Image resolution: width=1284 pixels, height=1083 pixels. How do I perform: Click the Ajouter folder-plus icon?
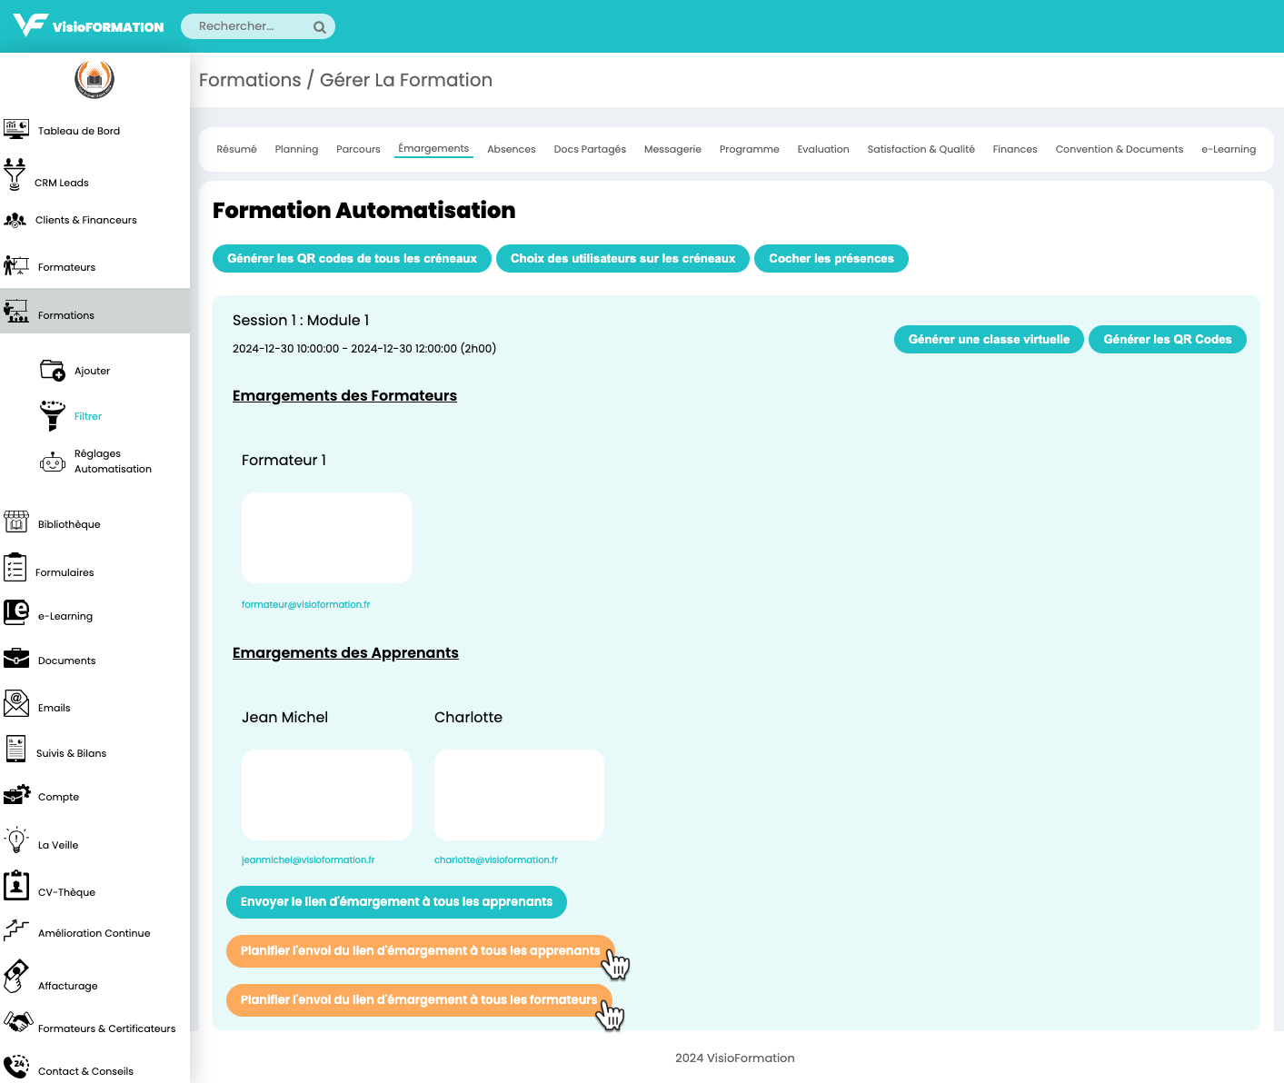click(x=53, y=371)
